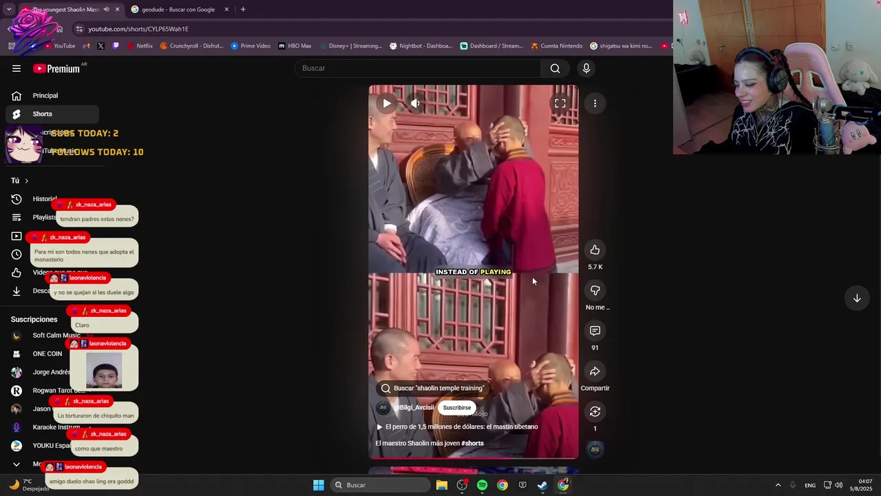Like the Short with the thumbs-up icon
The image size is (881, 496).
pos(595,250)
